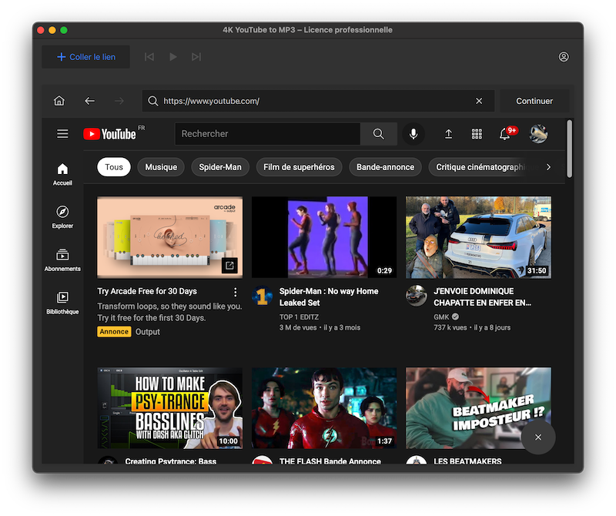
Task: Open the upload video icon
Action: (x=448, y=134)
